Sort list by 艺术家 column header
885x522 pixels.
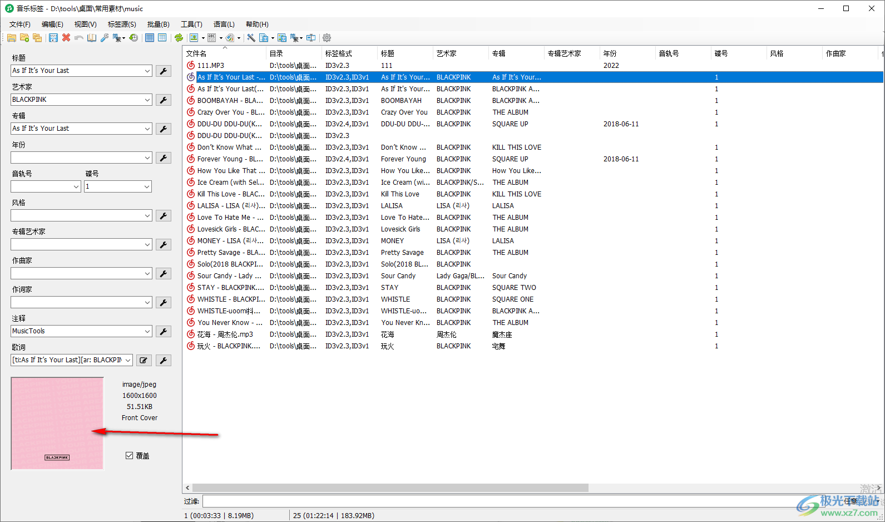click(461, 53)
